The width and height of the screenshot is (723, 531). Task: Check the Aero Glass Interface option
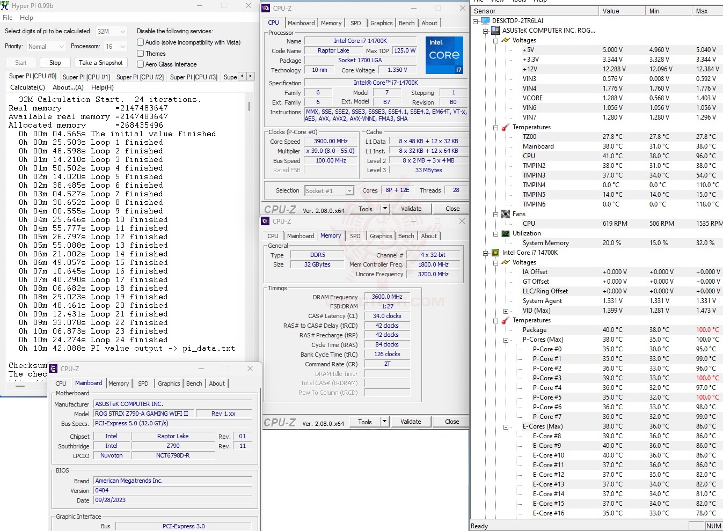tap(140, 64)
